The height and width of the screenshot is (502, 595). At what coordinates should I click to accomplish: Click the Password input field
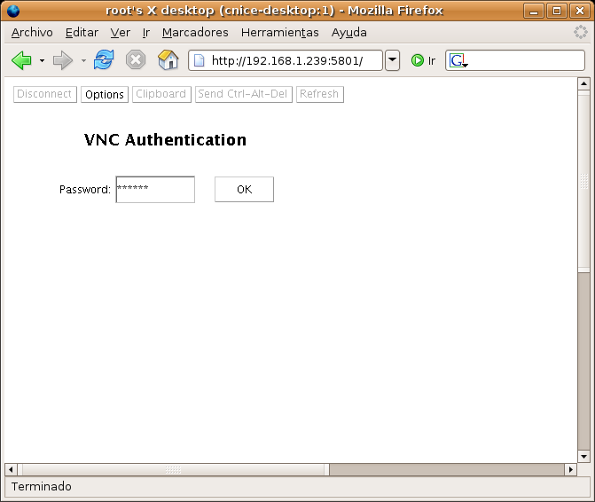[155, 189]
